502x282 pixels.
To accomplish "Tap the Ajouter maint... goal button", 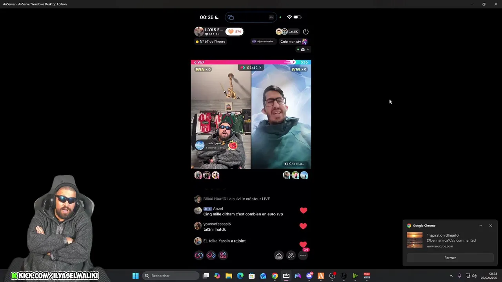I will click(x=263, y=42).
